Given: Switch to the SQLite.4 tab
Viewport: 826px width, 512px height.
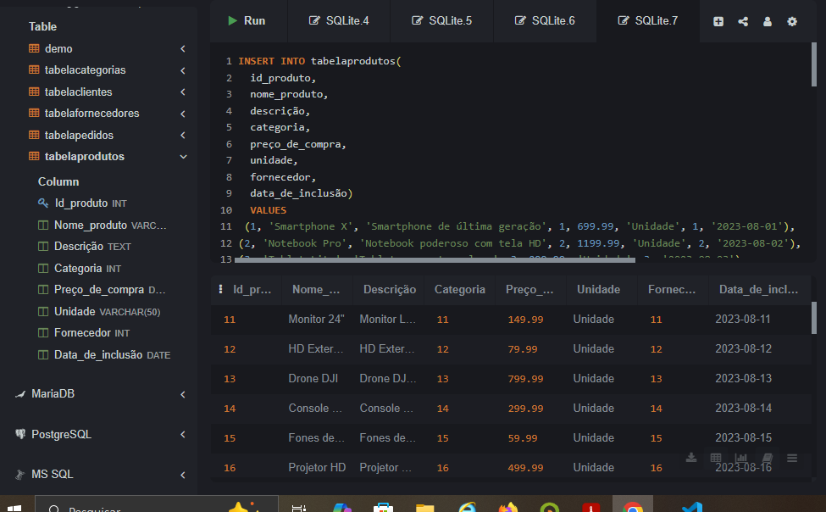Looking at the screenshot, I should [x=339, y=21].
